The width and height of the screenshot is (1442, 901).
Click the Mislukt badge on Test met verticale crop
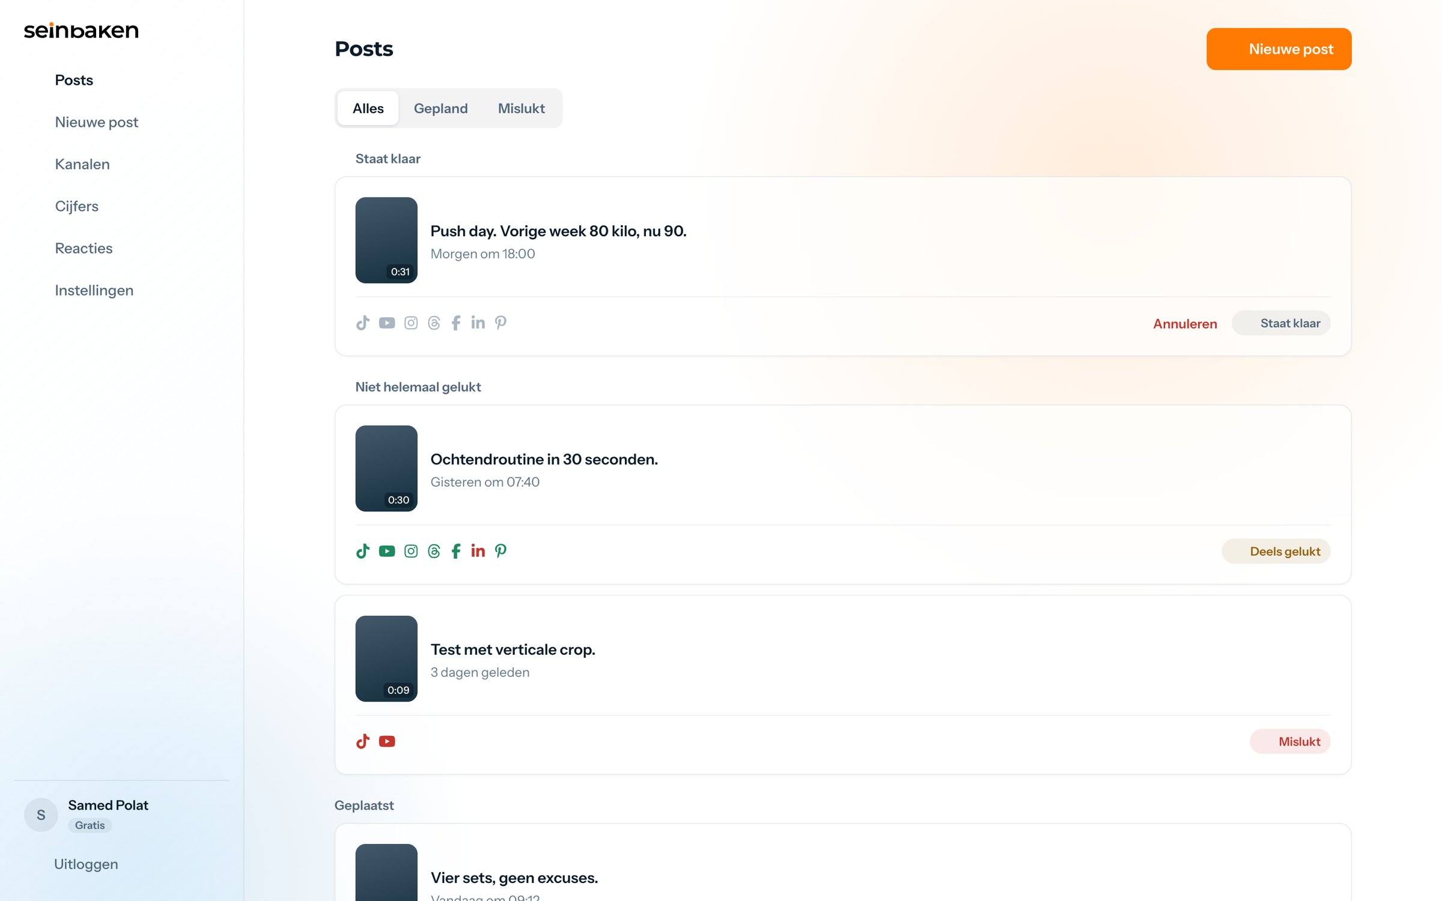tap(1290, 741)
